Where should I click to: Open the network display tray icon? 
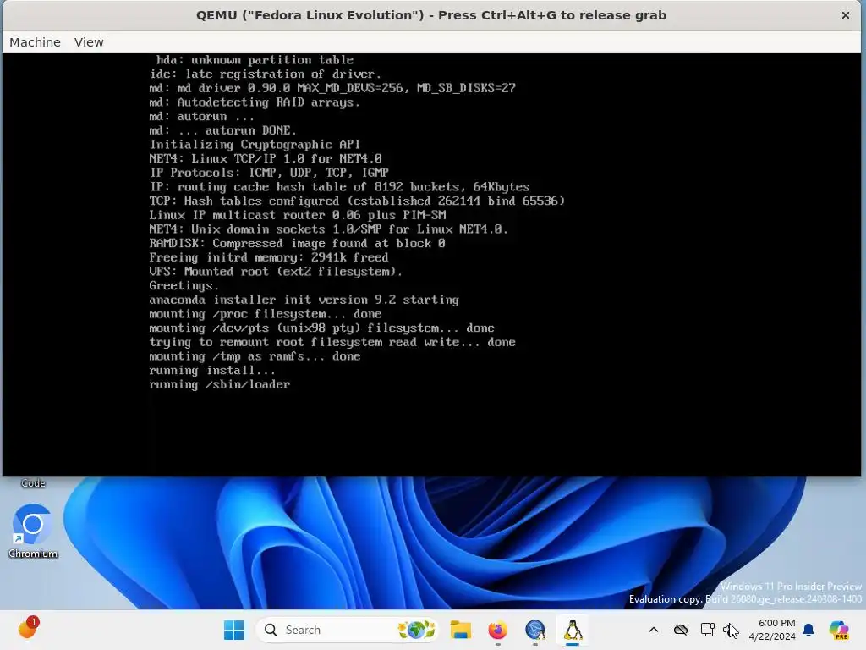coord(707,630)
